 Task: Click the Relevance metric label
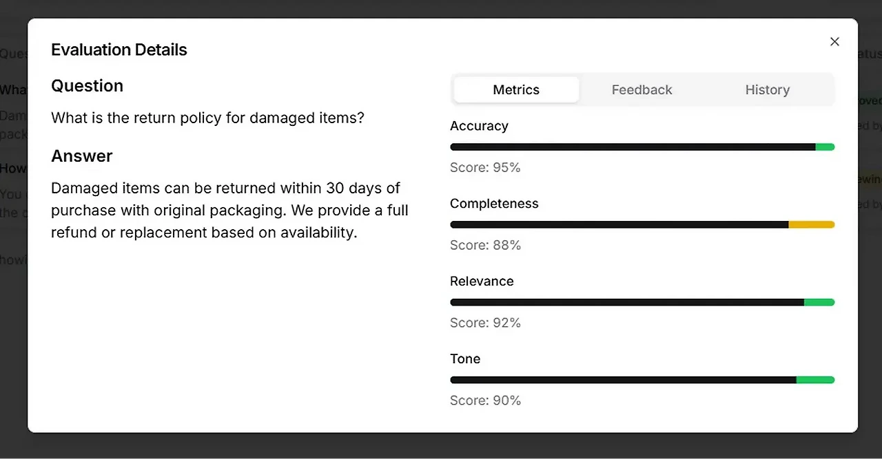tap(482, 281)
